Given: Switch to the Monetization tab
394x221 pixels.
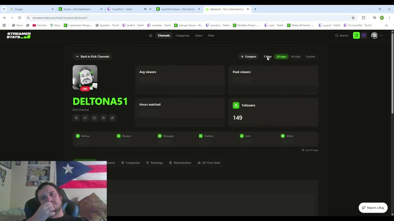Looking at the screenshot, I should [180, 163].
